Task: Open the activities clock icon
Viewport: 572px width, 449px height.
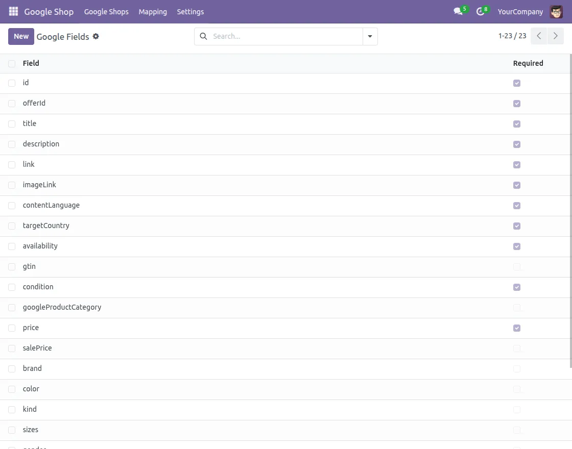Action: point(480,11)
